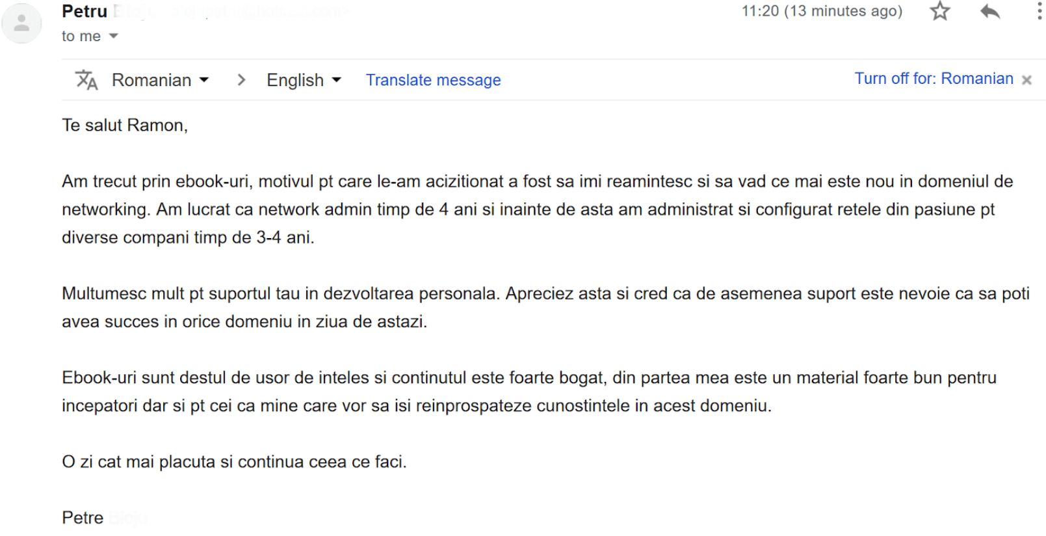Click the paragraph starting "Multumesc mult"
Viewport: 1046px width, 536px height.
545,307
